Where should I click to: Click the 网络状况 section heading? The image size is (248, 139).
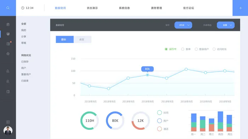pos(26,55)
